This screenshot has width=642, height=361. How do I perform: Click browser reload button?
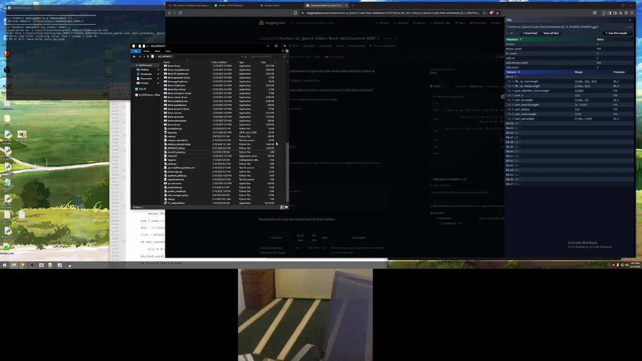tap(180, 13)
